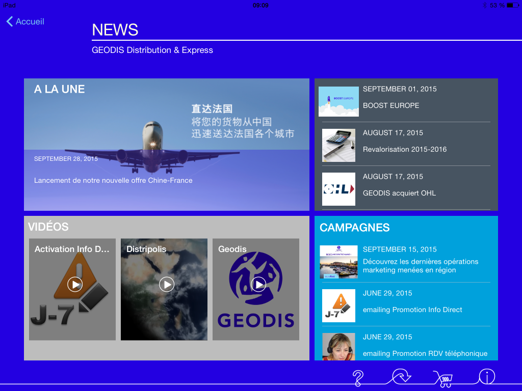Tap the SEPTEMBER 28, 2015 date
The width and height of the screenshot is (522, 391).
click(x=66, y=159)
